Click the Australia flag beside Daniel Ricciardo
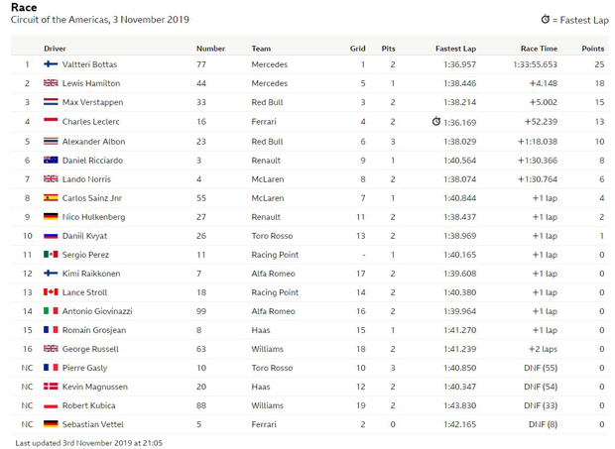This screenshot has width=615, height=449. pos(51,160)
